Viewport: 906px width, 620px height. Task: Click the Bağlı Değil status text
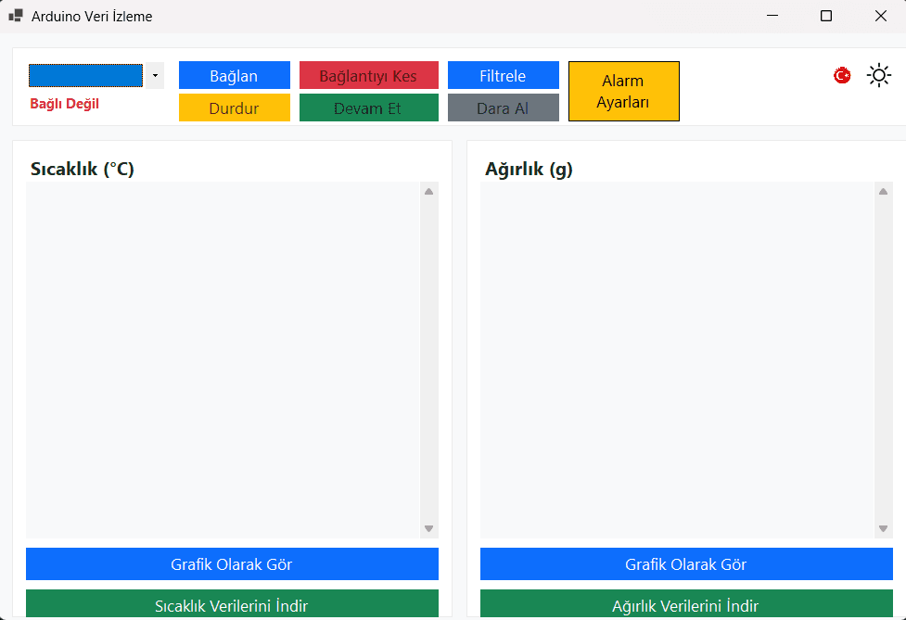point(64,104)
